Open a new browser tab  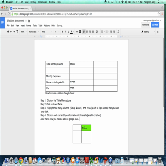coord(34,9)
